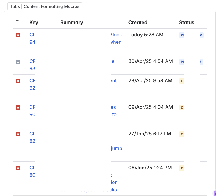Sort by the Summary column header
The image size is (216, 196).
coord(72,22)
